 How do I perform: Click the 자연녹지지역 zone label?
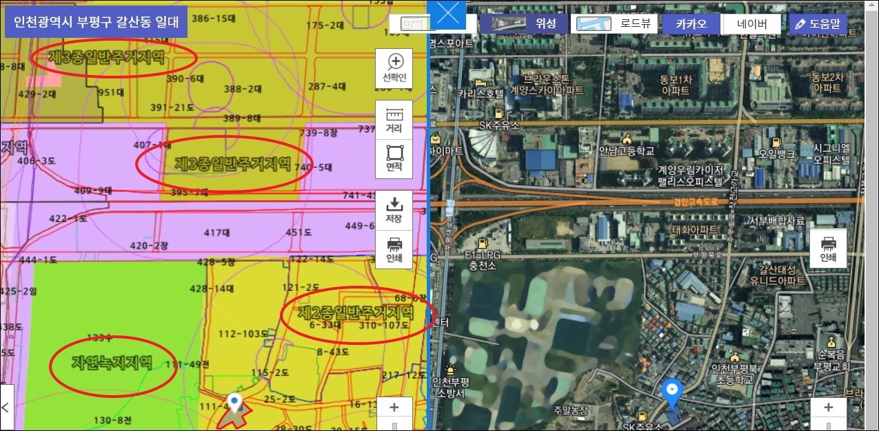point(111,363)
